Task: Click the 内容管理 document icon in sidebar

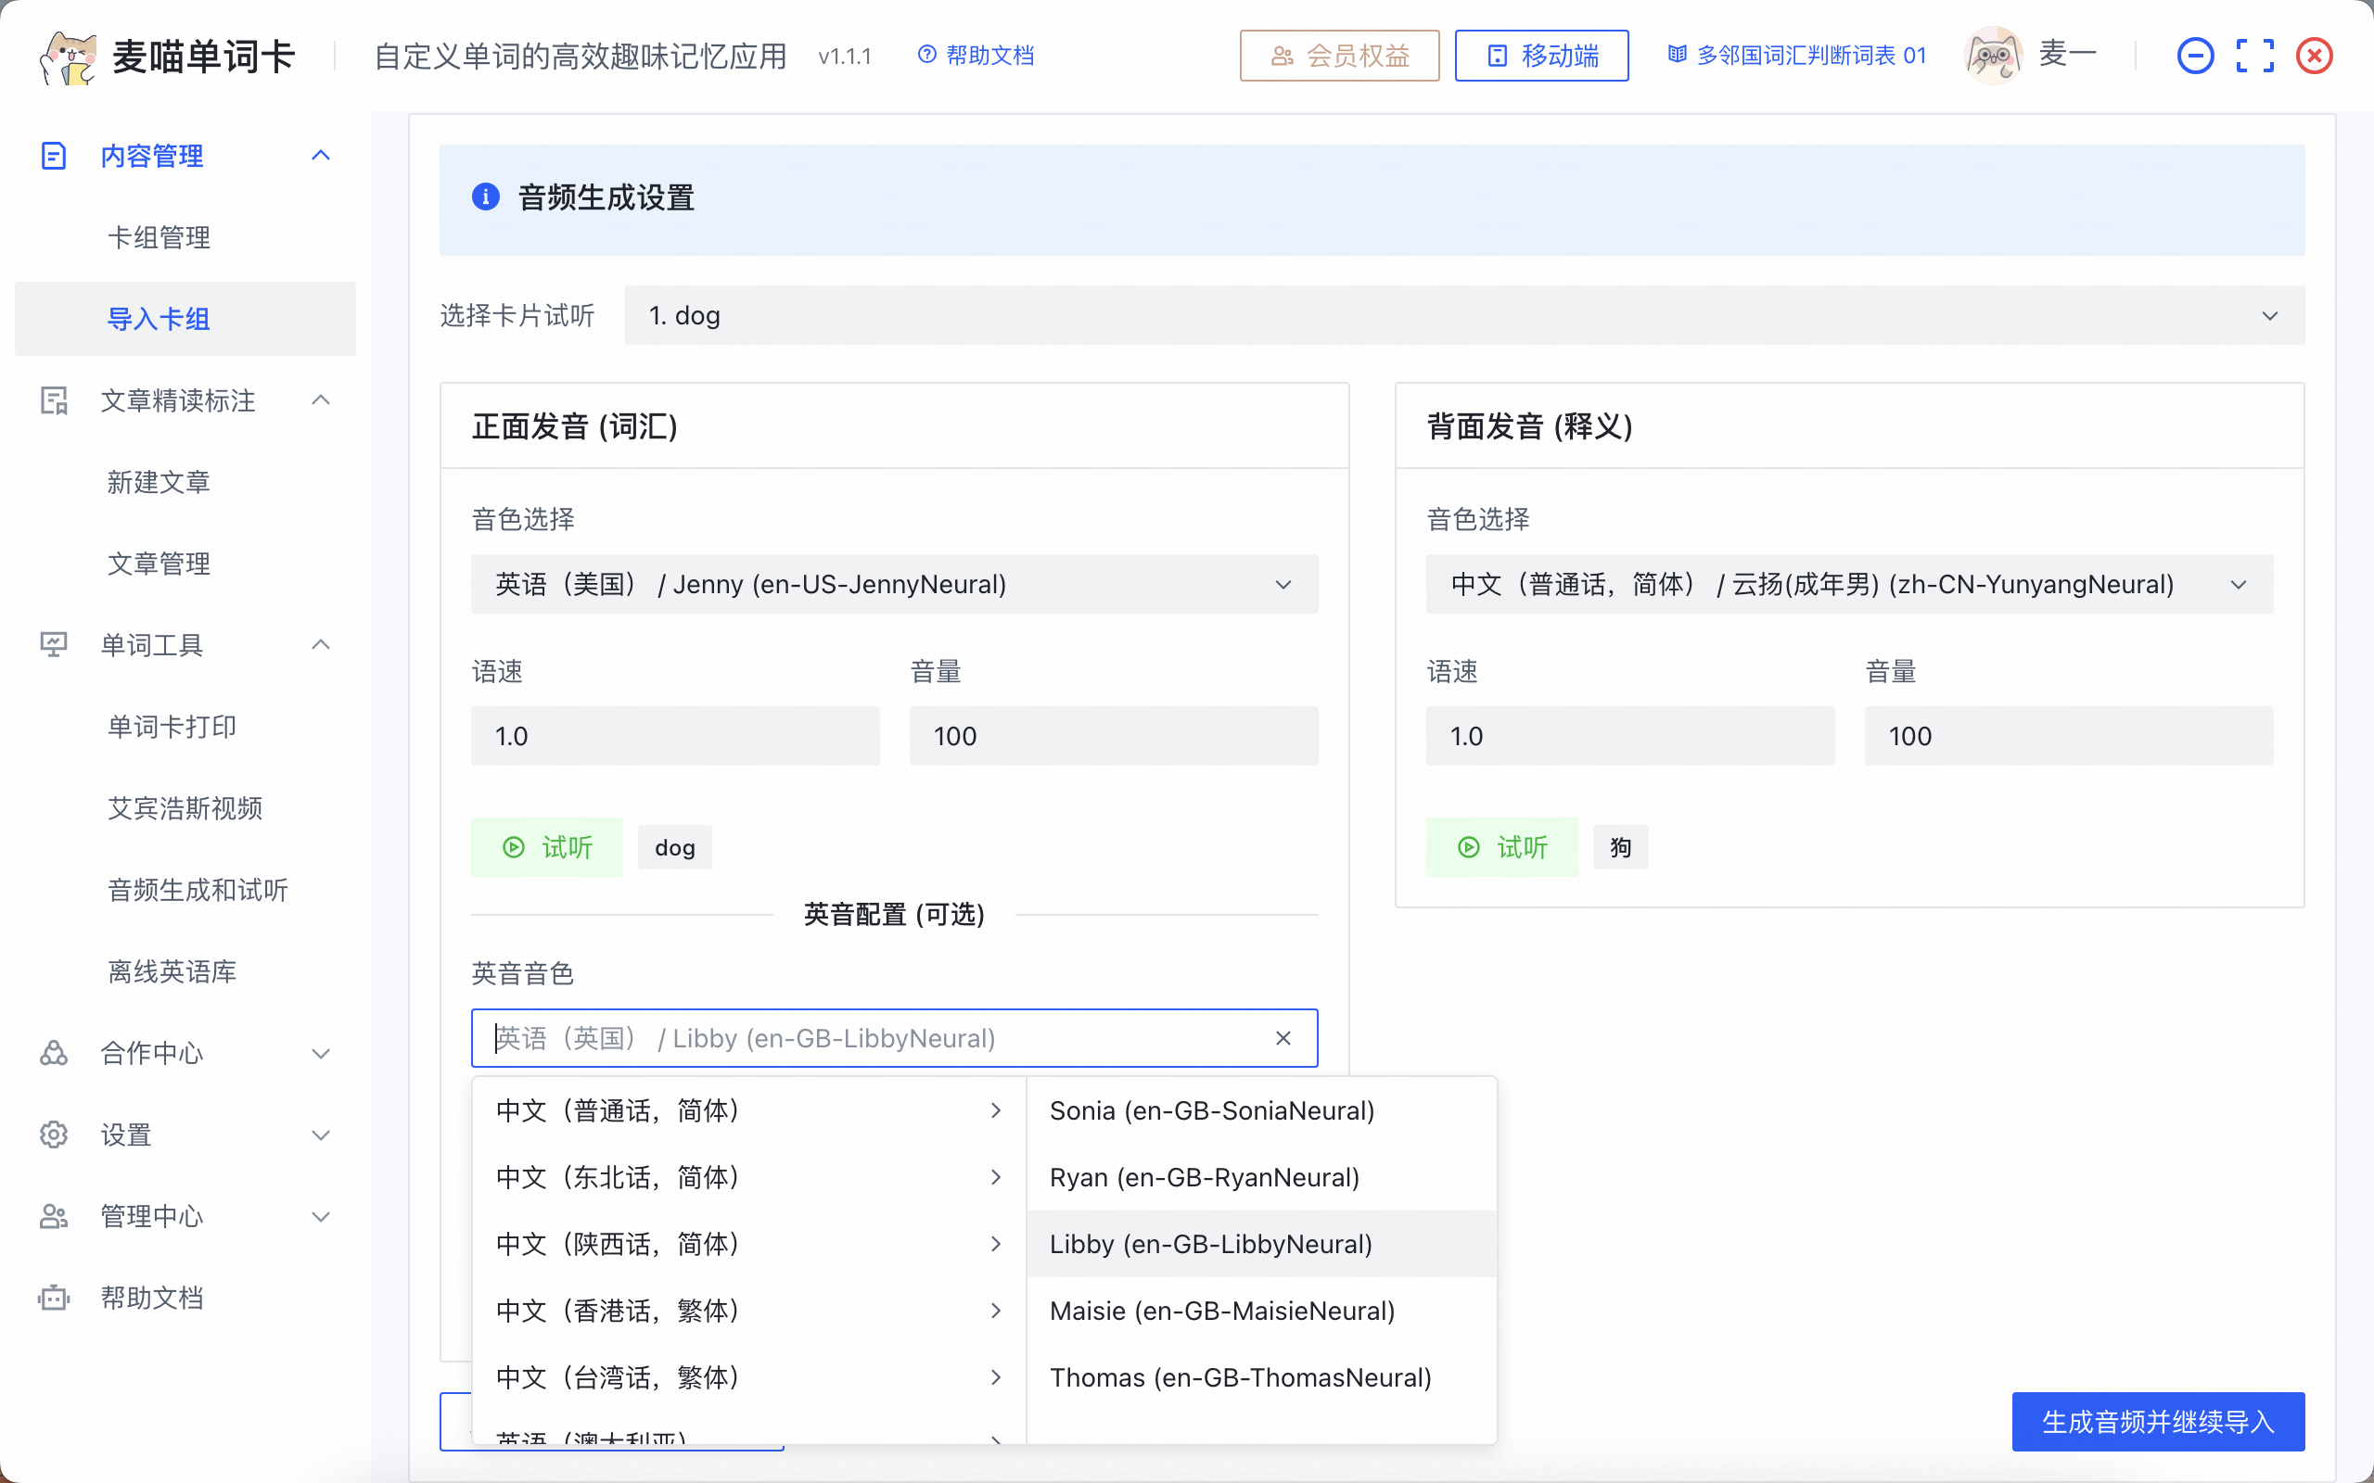Action: [53, 155]
